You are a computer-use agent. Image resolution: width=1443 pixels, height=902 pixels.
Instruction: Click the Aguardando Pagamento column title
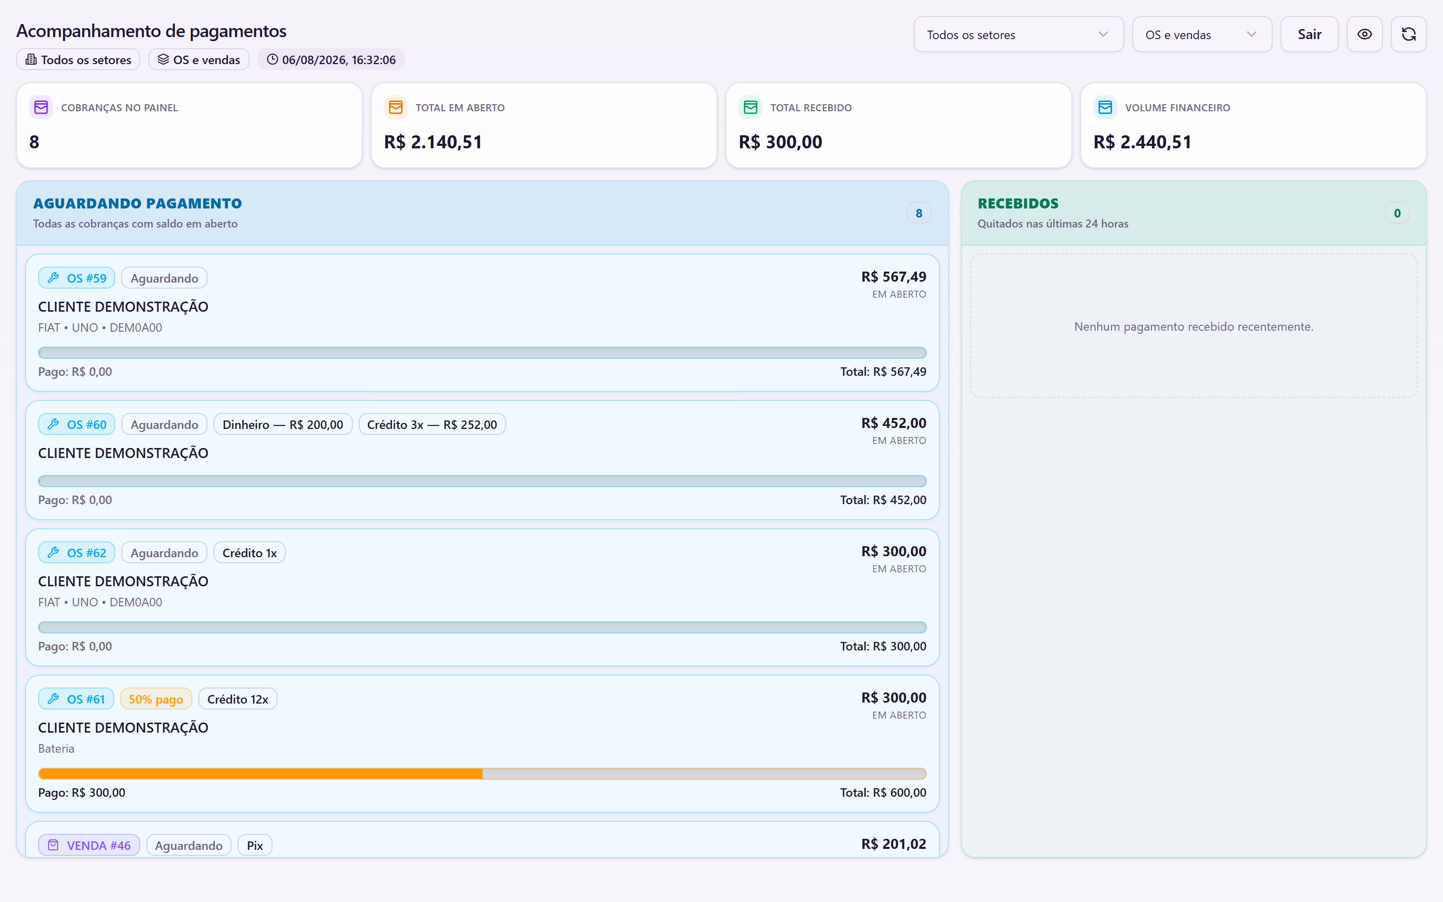(x=137, y=203)
